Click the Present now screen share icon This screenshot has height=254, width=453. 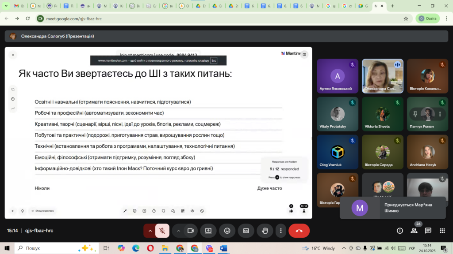208,231
